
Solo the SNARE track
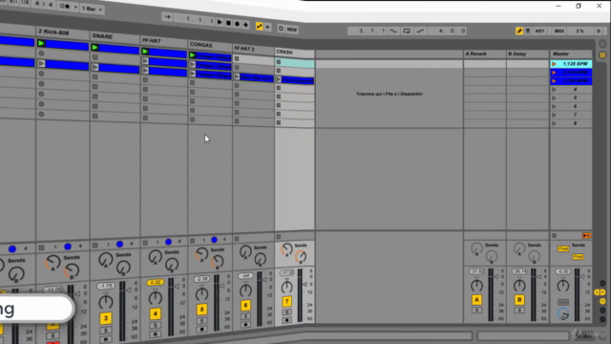coord(106,330)
